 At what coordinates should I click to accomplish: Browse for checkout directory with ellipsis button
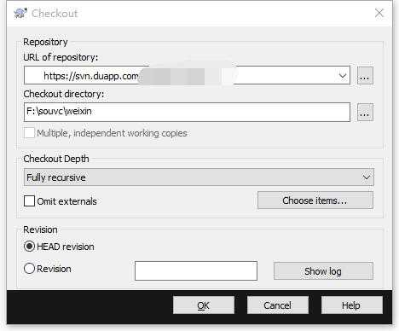point(365,113)
